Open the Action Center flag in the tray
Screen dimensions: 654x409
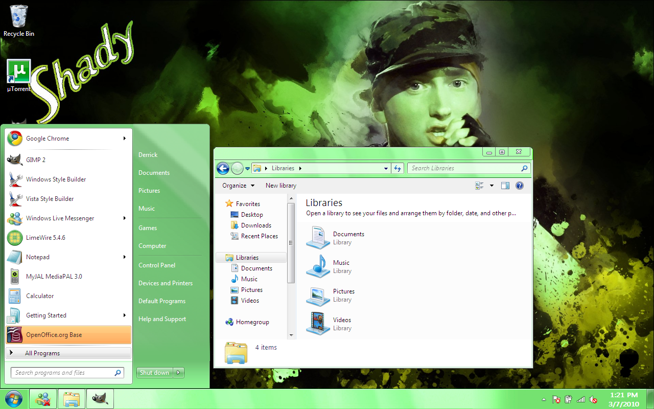point(555,400)
